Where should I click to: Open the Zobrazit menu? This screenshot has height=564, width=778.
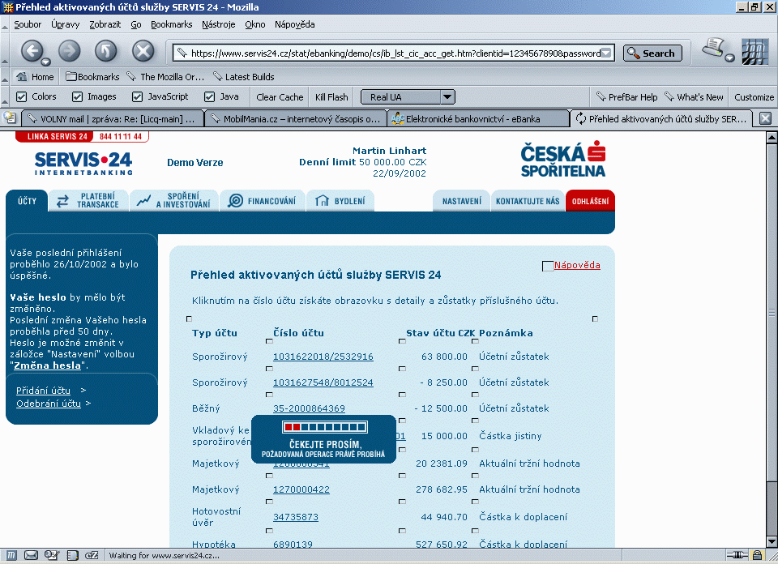105,24
